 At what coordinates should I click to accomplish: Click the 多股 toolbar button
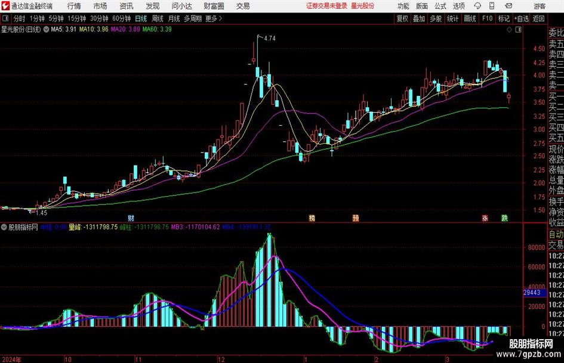coord(436,18)
